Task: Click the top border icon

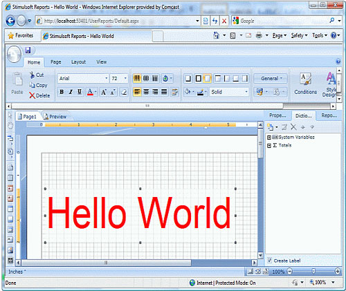Action: [217, 79]
